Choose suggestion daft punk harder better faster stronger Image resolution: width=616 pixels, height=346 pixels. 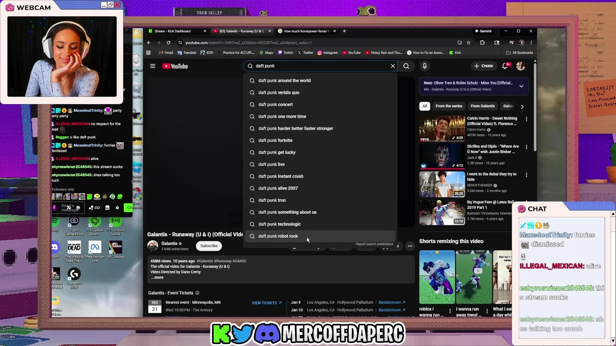pyautogui.click(x=321, y=128)
